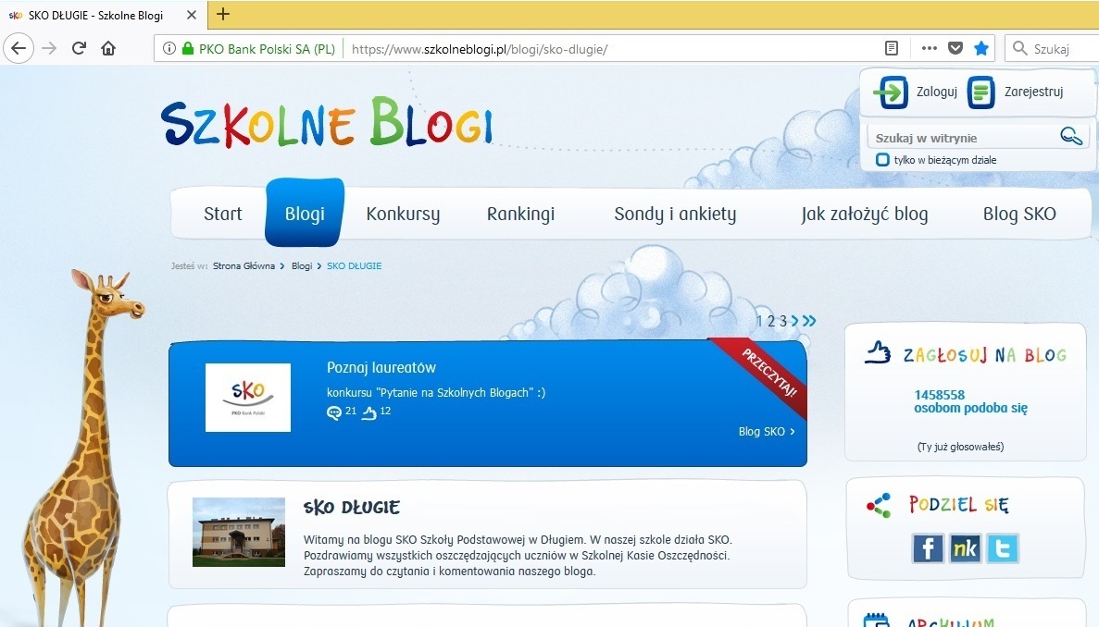Follow the Strona Główna breadcrumb link

pyautogui.click(x=244, y=266)
